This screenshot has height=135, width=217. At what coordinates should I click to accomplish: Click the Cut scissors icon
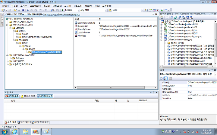(28, 10)
